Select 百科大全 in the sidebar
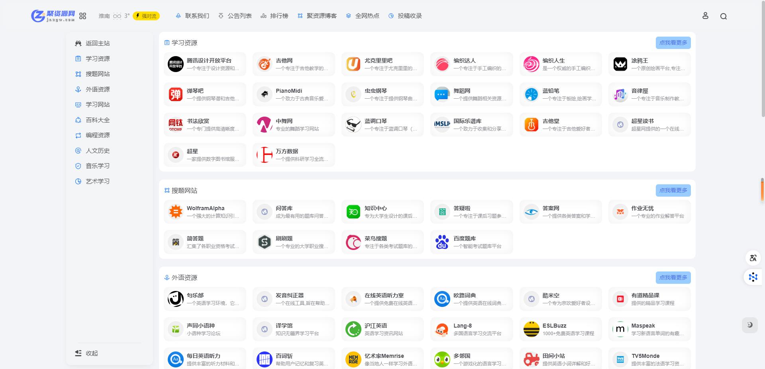 tap(92, 120)
